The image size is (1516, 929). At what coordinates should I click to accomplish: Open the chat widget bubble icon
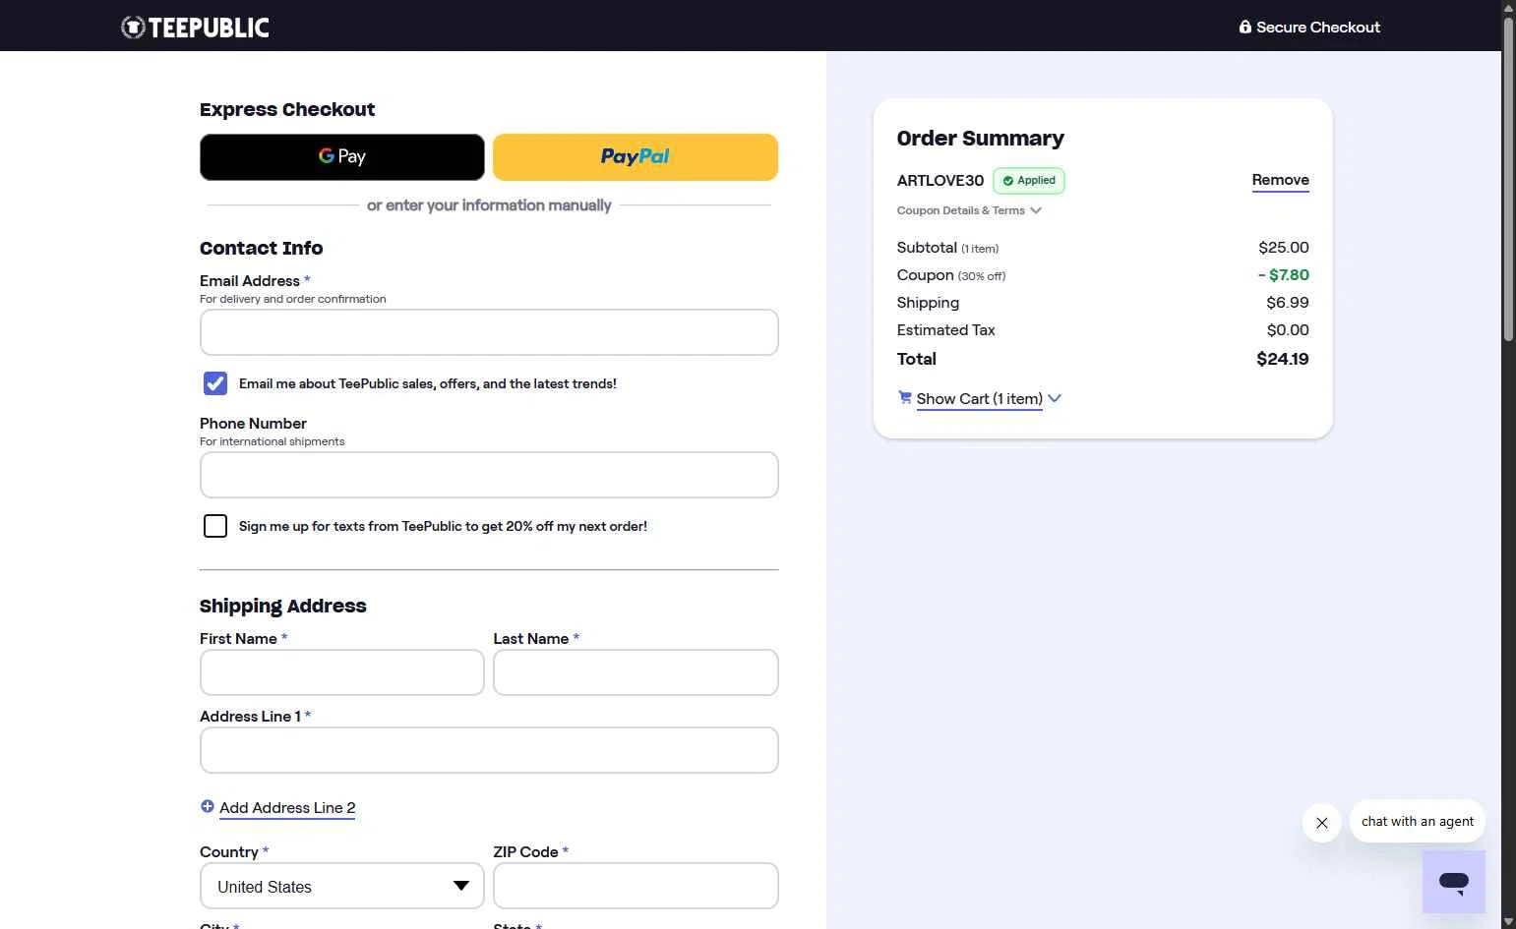[1453, 881]
